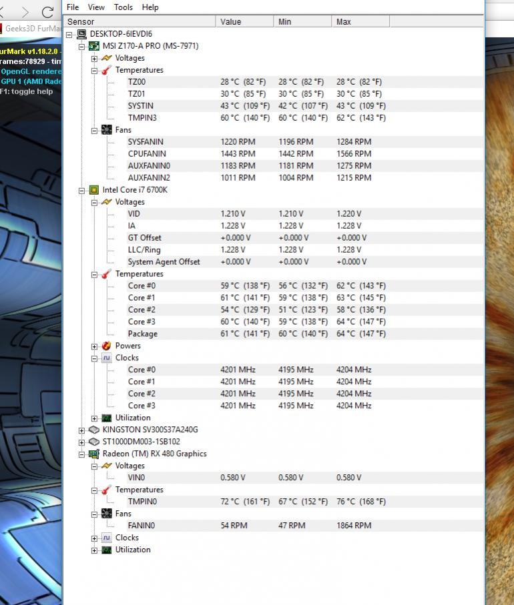This screenshot has height=605, width=514.
Task: Collapse the Intel Core i7 6700K node
Action: tap(81, 190)
